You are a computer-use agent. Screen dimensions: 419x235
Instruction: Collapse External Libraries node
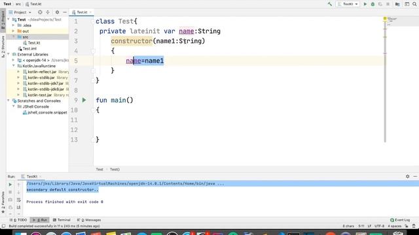click(x=9, y=54)
